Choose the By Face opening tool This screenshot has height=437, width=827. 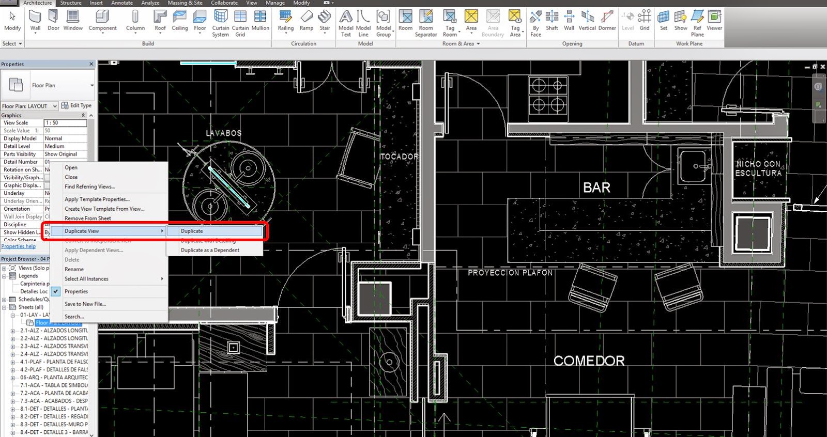535,24
